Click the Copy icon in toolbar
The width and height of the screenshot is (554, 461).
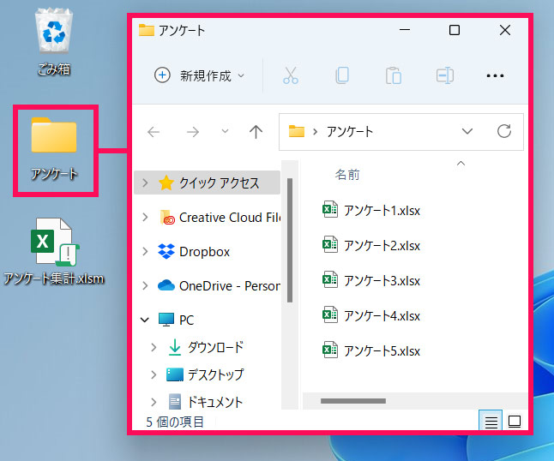[342, 75]
